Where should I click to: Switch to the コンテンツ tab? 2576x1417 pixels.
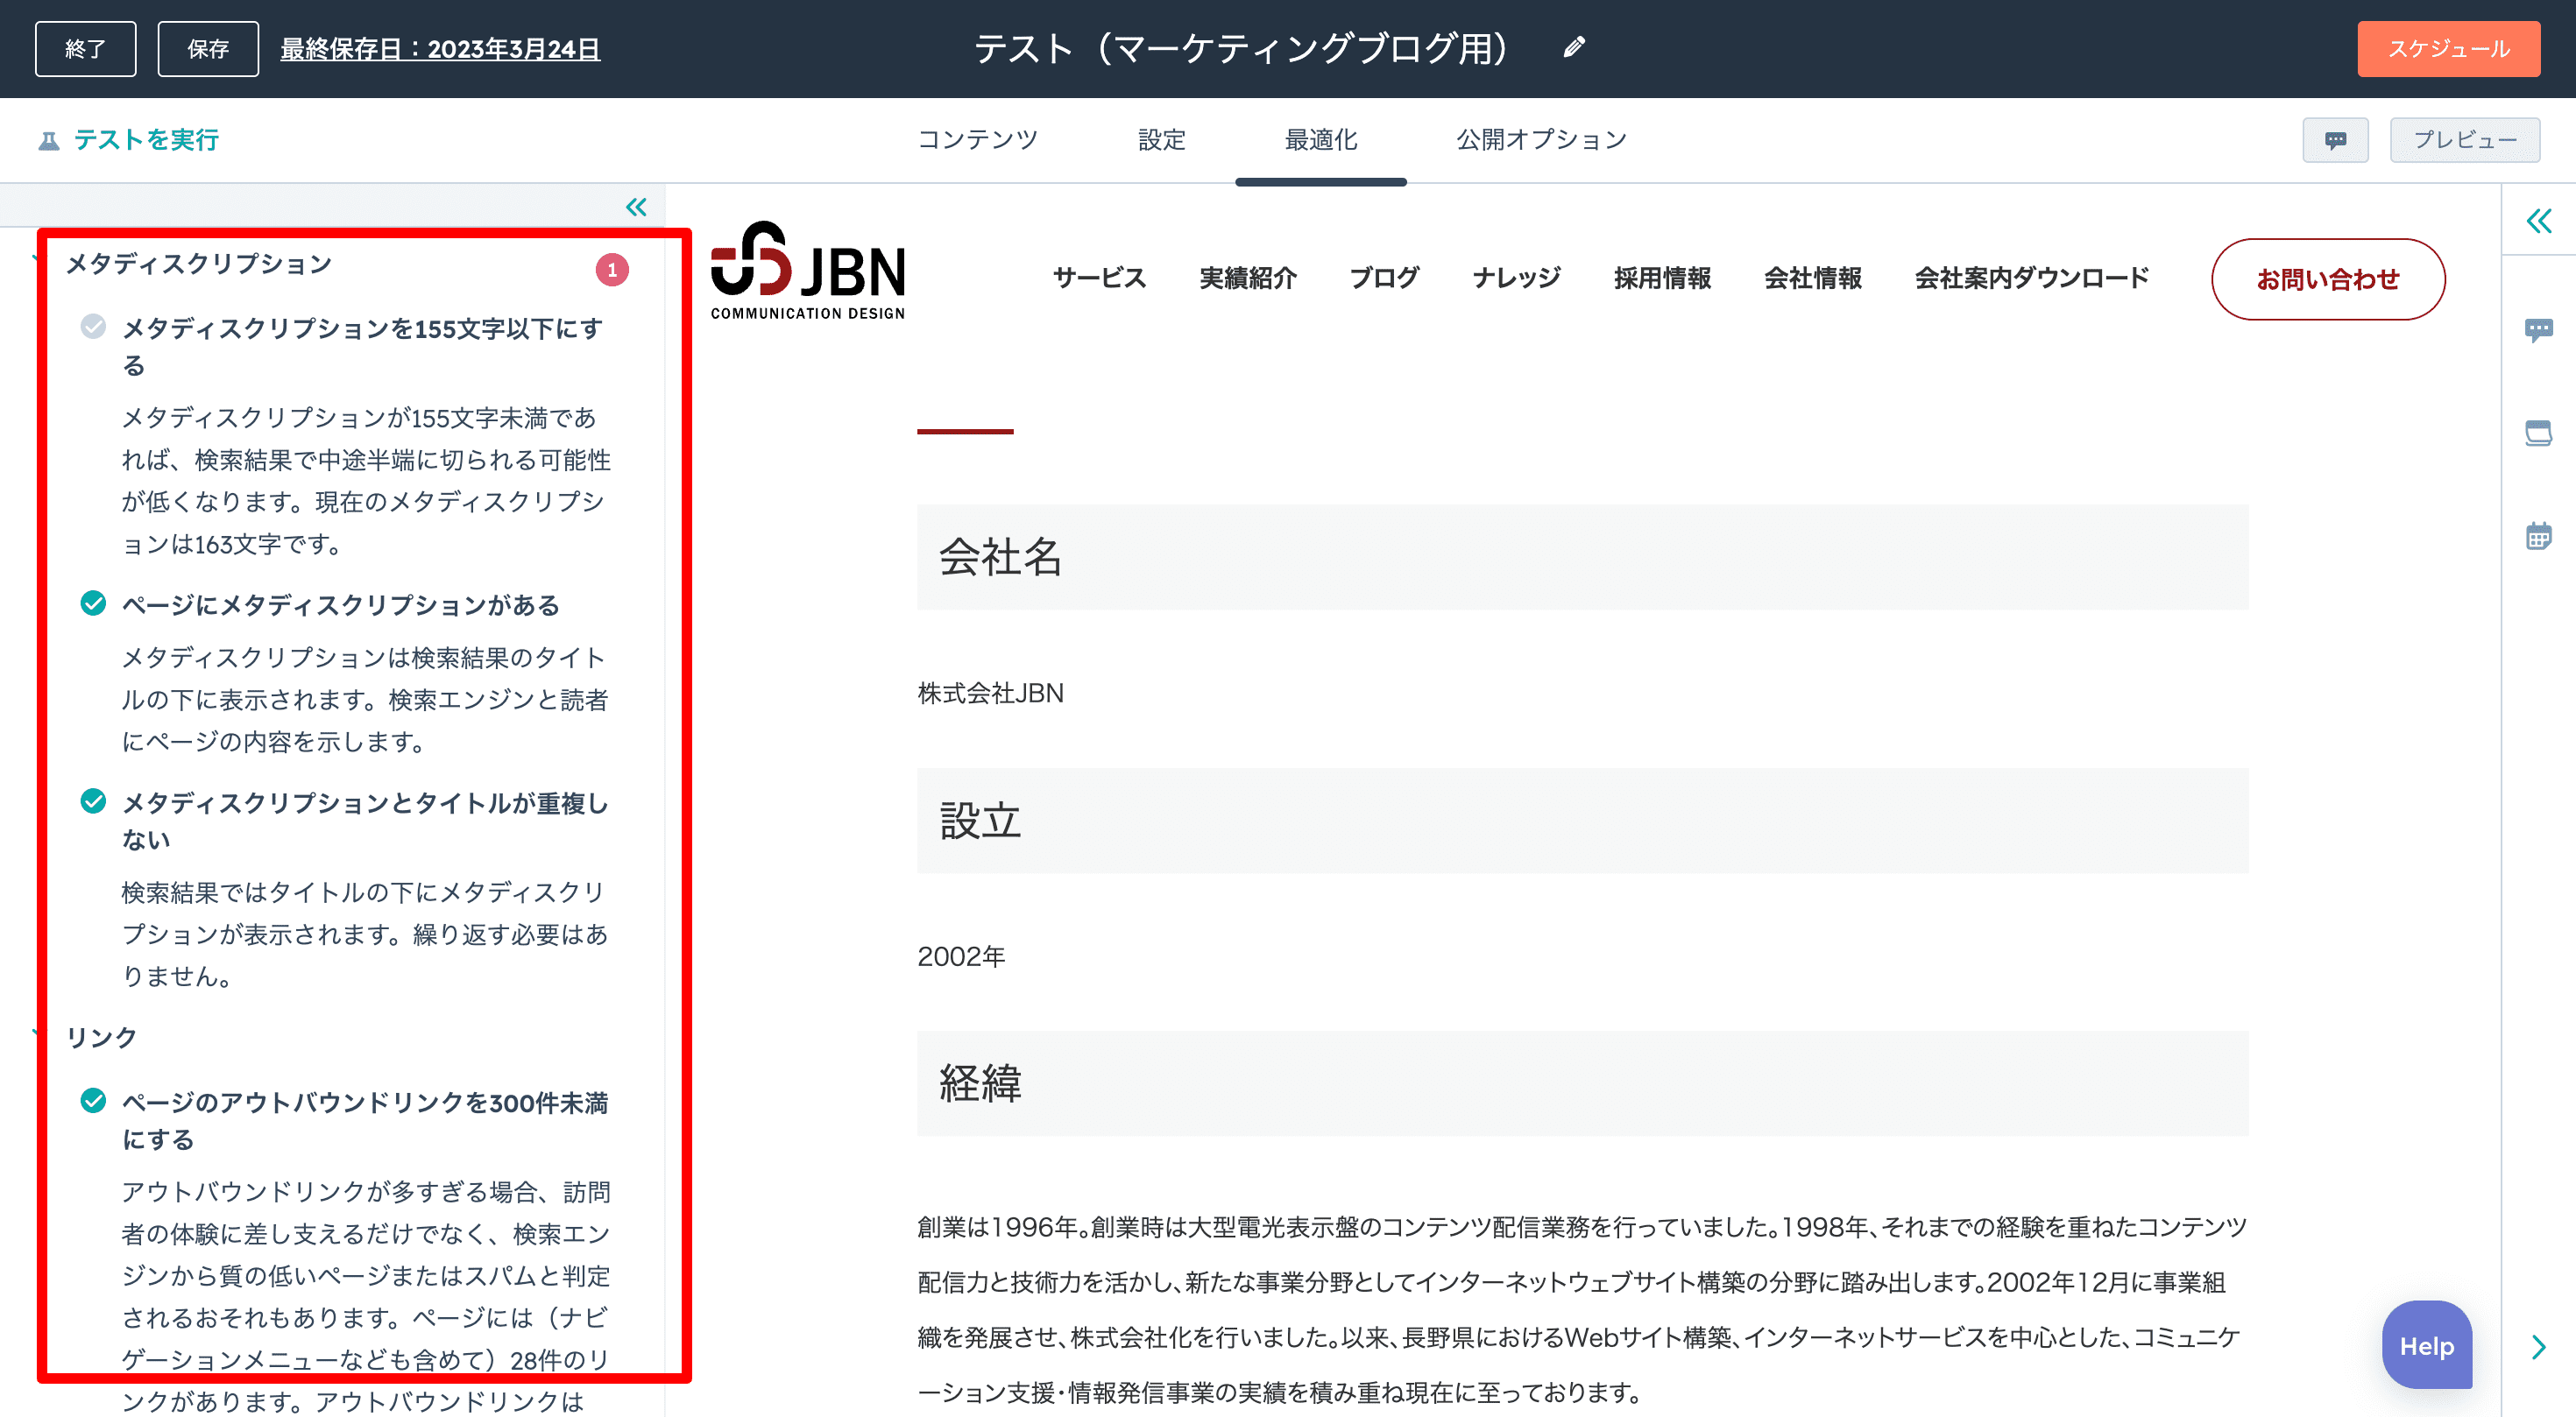click(x=977, y=140)
